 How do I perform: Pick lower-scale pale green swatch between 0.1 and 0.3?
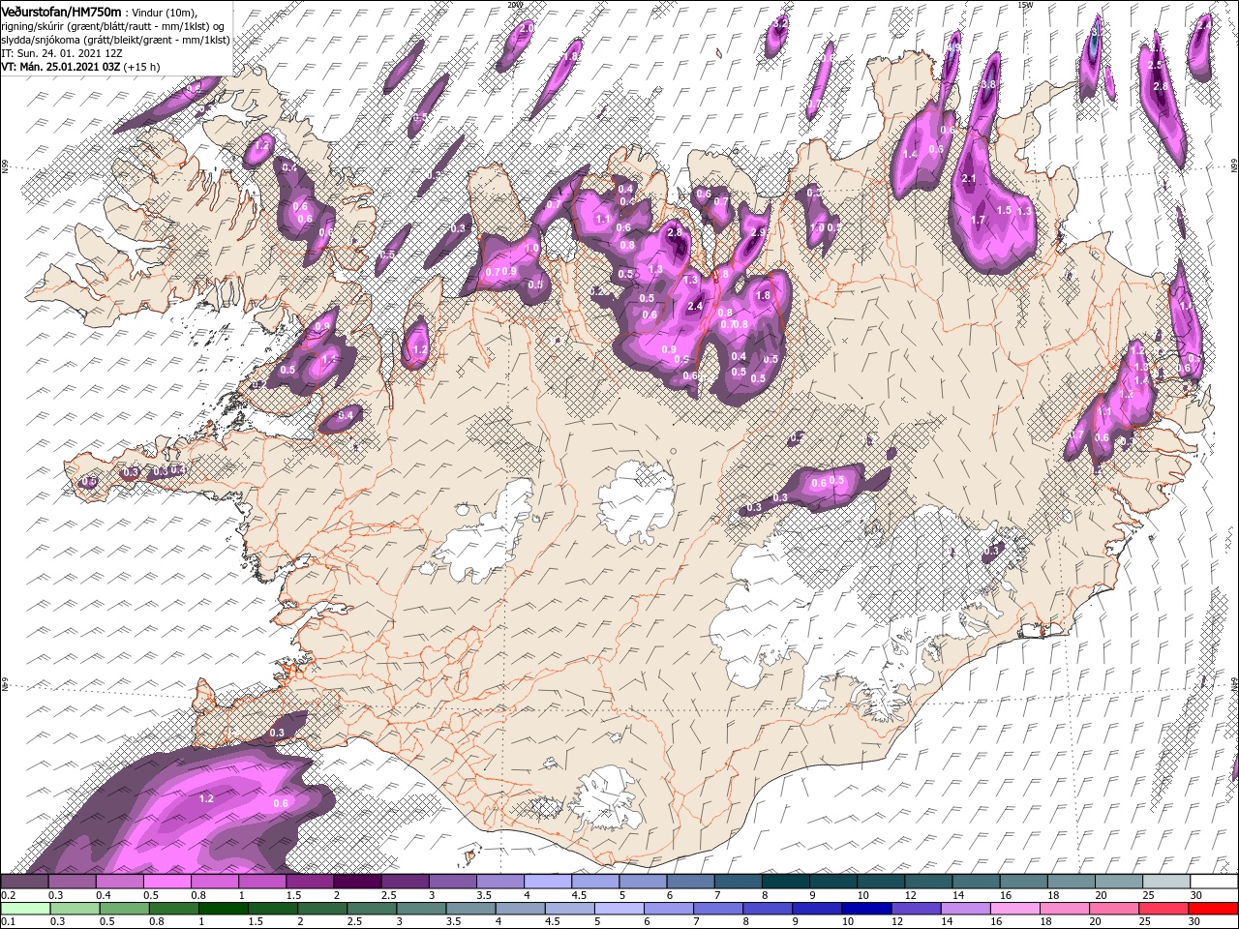[24, 909]
